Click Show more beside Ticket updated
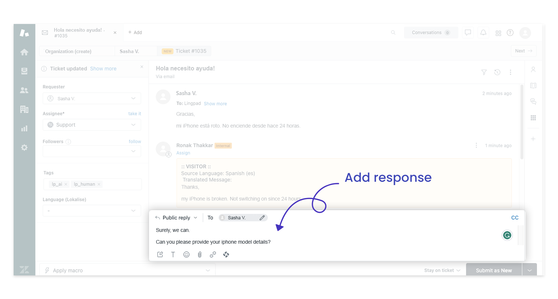 click(103, 69)
